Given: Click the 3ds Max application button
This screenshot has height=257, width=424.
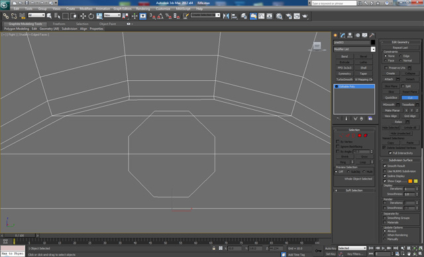Looking at the screenshot, I should click(x=5, y=5).
